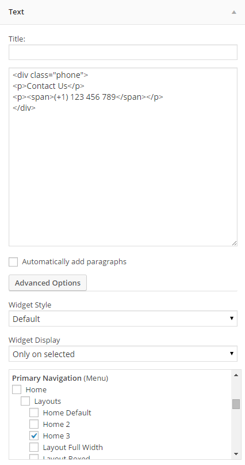Image resolution: width=245 pixels, height=465 pixels.
Task: Open the Advanced Options tab
Action: 48,283
